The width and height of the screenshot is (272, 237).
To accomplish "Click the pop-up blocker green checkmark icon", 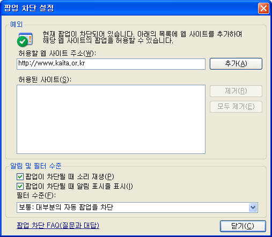I will (x=25, y=40).
